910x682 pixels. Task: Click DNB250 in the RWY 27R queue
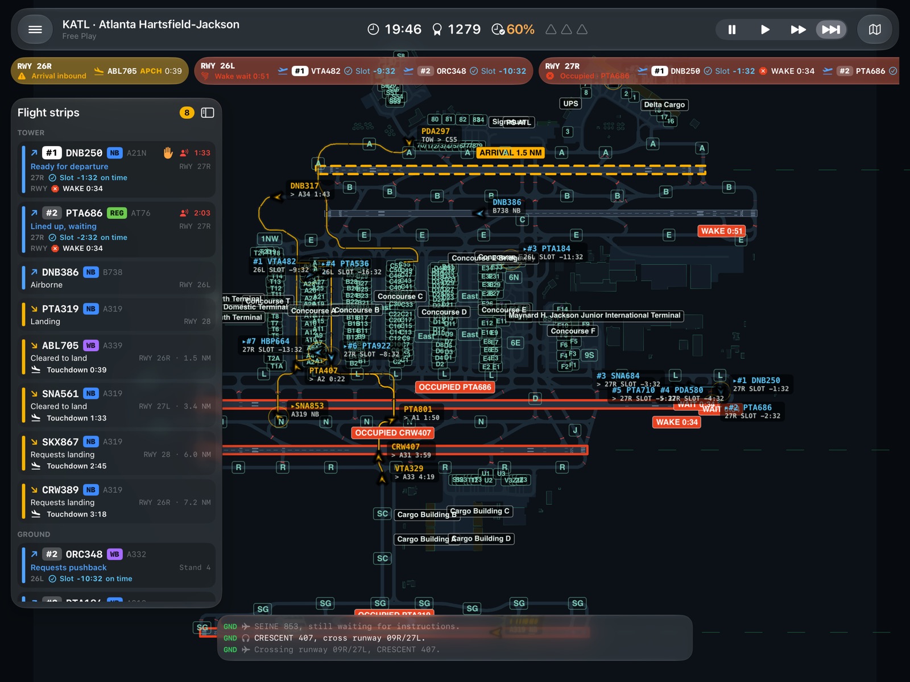tap(685, 71)
